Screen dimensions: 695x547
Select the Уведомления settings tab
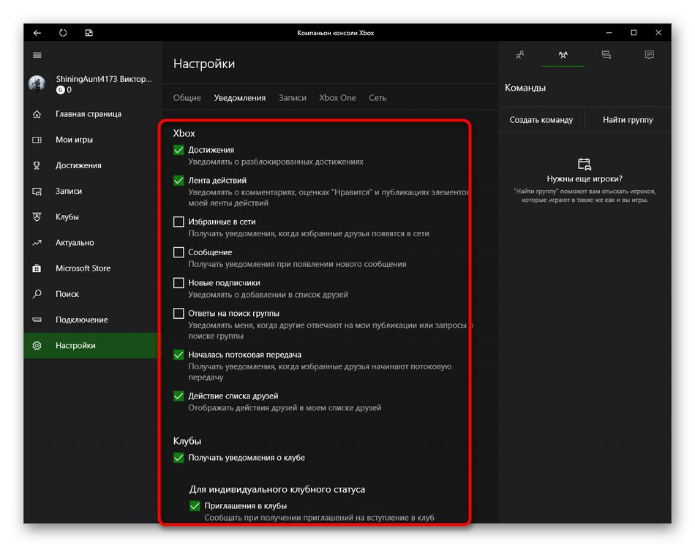coord(240,98)
